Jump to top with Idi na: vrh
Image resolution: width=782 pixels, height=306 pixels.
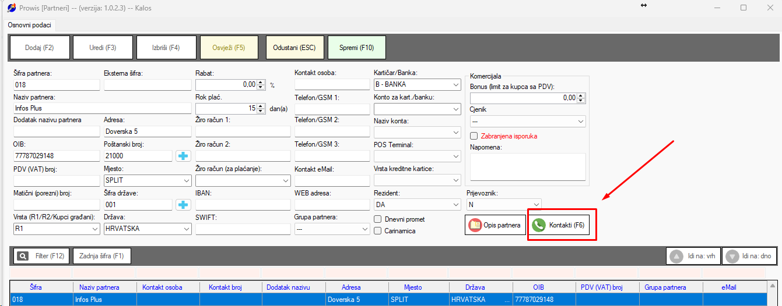click(x=676, y=256)
